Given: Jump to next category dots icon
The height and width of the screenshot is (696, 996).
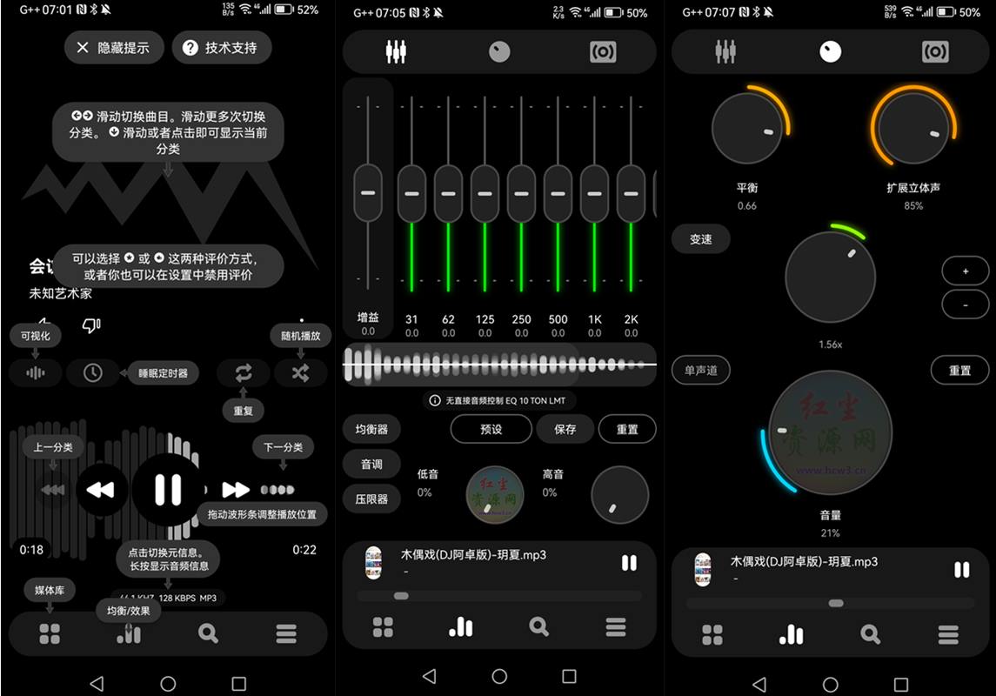Looking at the screenshot, I should pyautogui.click(x=277, y=490).
